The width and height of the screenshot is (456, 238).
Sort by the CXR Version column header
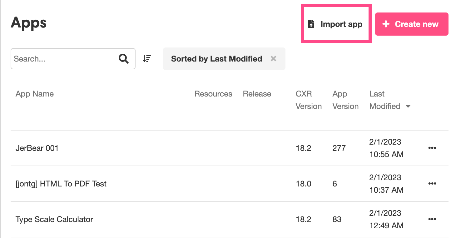pos(309,100)
